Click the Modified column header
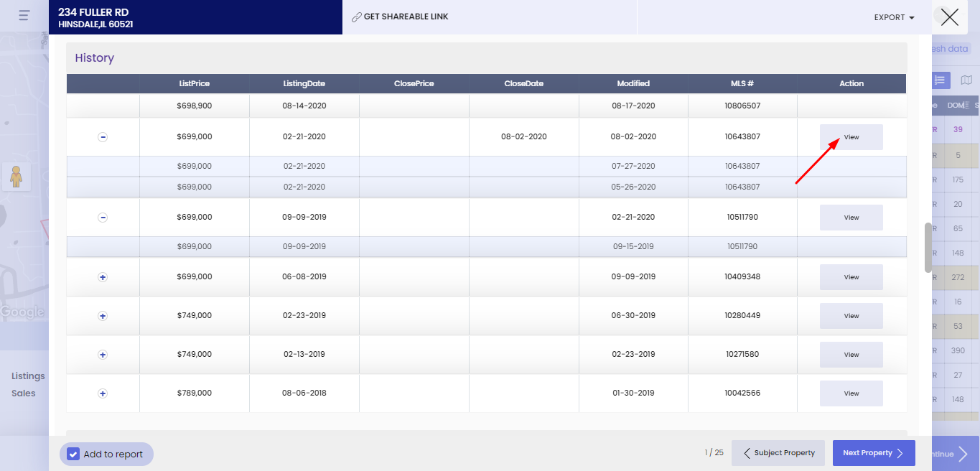 633,83
